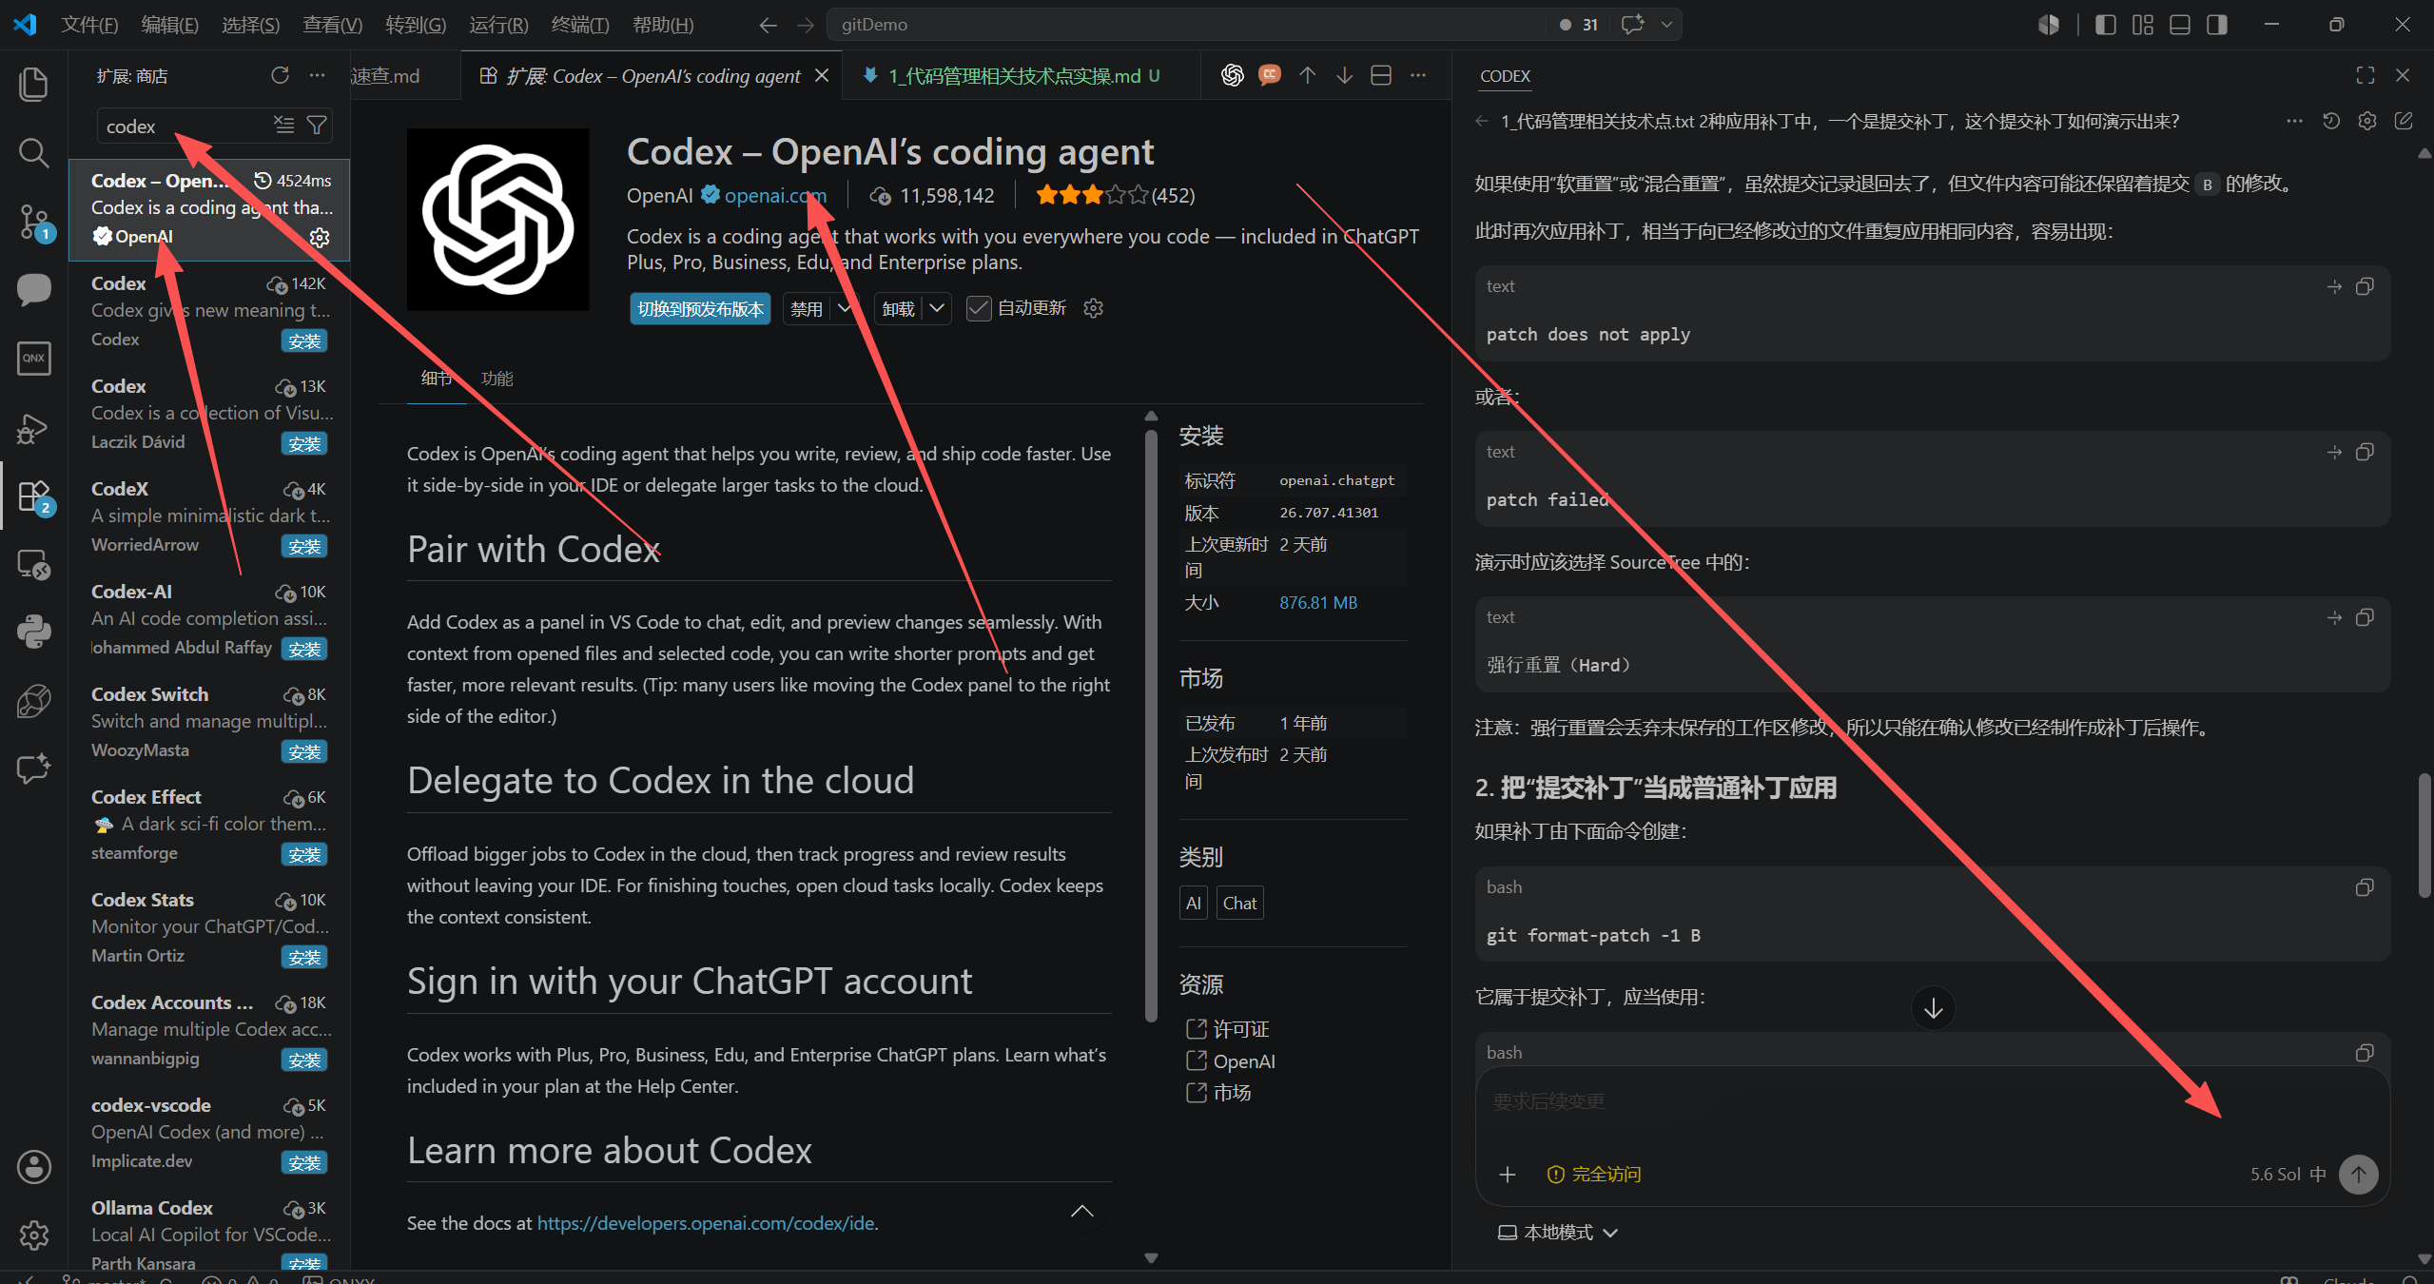Click the up arrow in the editor toolbar
The image size is (2434, 1284).
[1308, 75]
